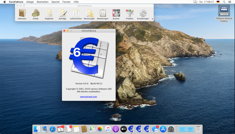This screenshot has width=235, height=134.
Task: Open Finder in the Dock
Action: click(37, 129)
